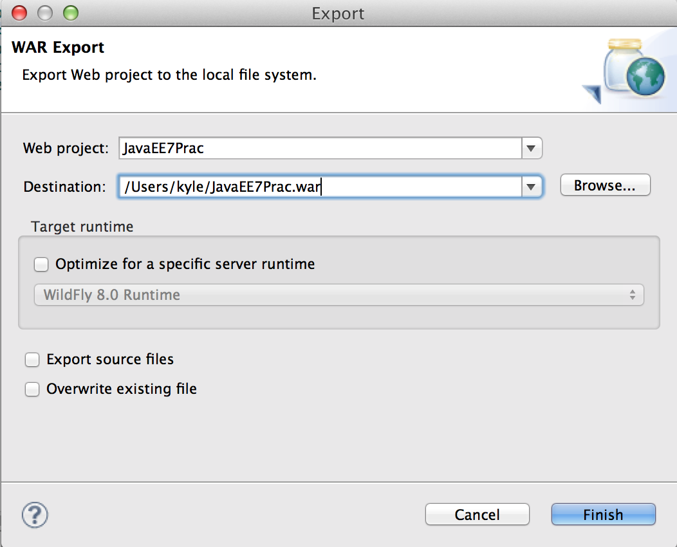Image resolution: width=677 pixels, height=547 pixels.
Task: Enable Optimize for a specific server runtime
Action: (x=41, y=264)
